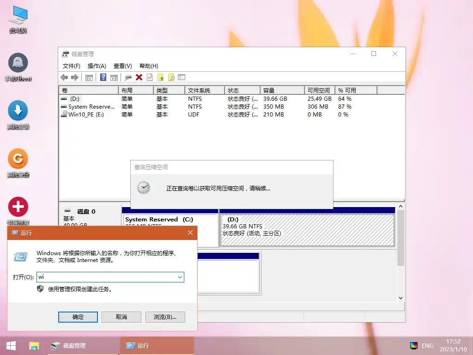The image size is (473, 355).
Task: Select the Win10_PE (E:) volume row
Action: [x=232, y=115]
